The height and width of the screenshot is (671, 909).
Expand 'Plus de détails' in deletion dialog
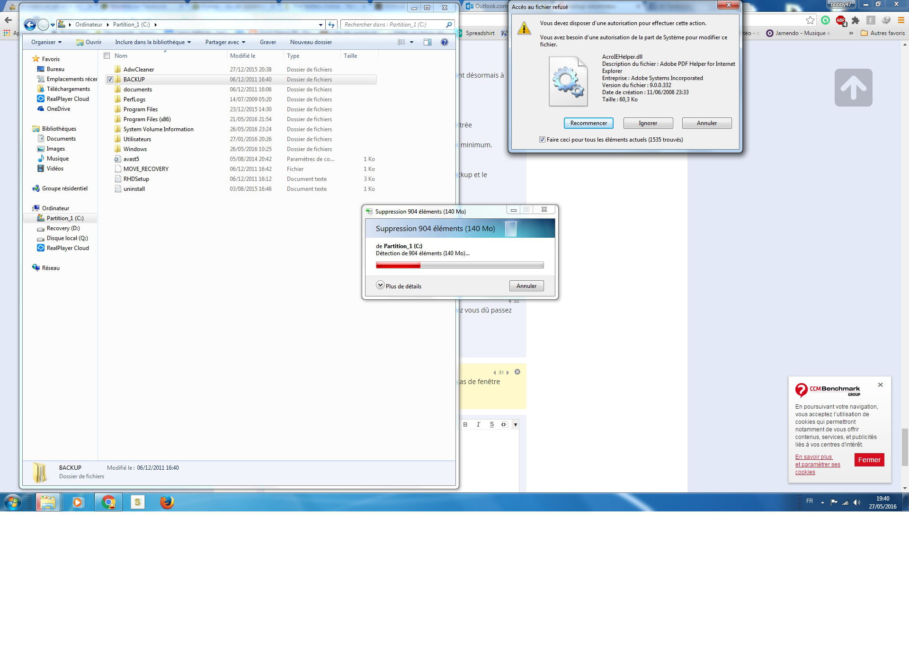coord(380,286)
